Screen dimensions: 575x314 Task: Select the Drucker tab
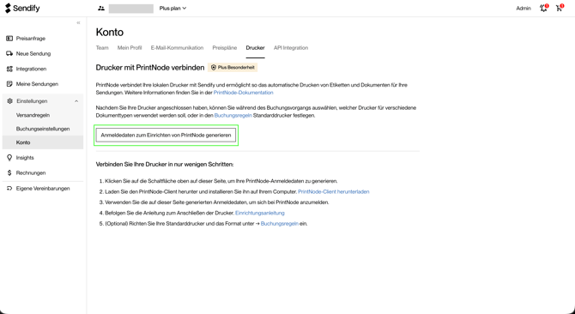point(255,48)
